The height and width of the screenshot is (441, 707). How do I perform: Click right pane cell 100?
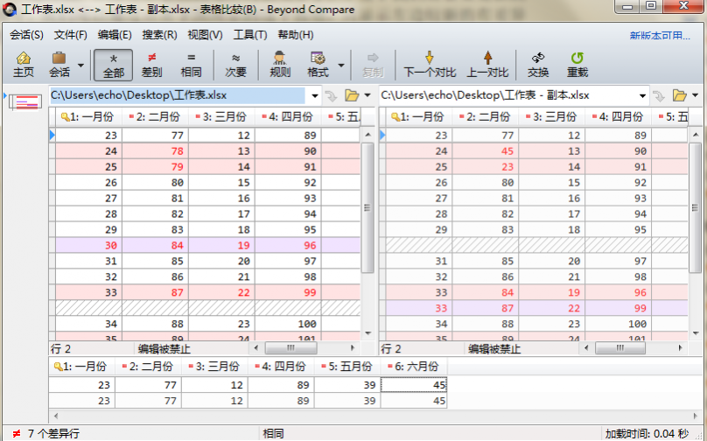(618, 324)
